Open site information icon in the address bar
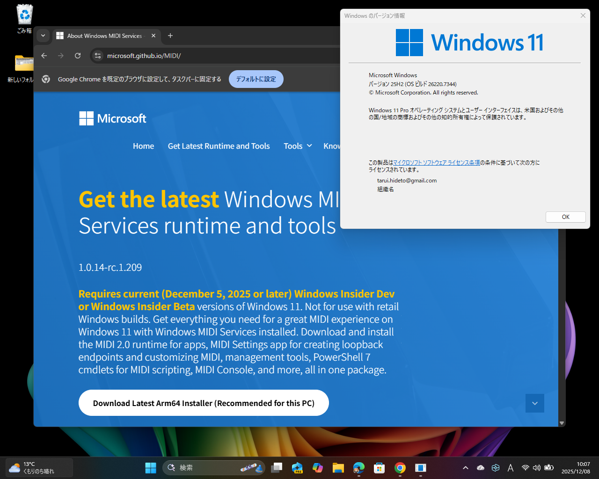Image resolution: width=599 pixels, height=479 pixels. [97, 56]
